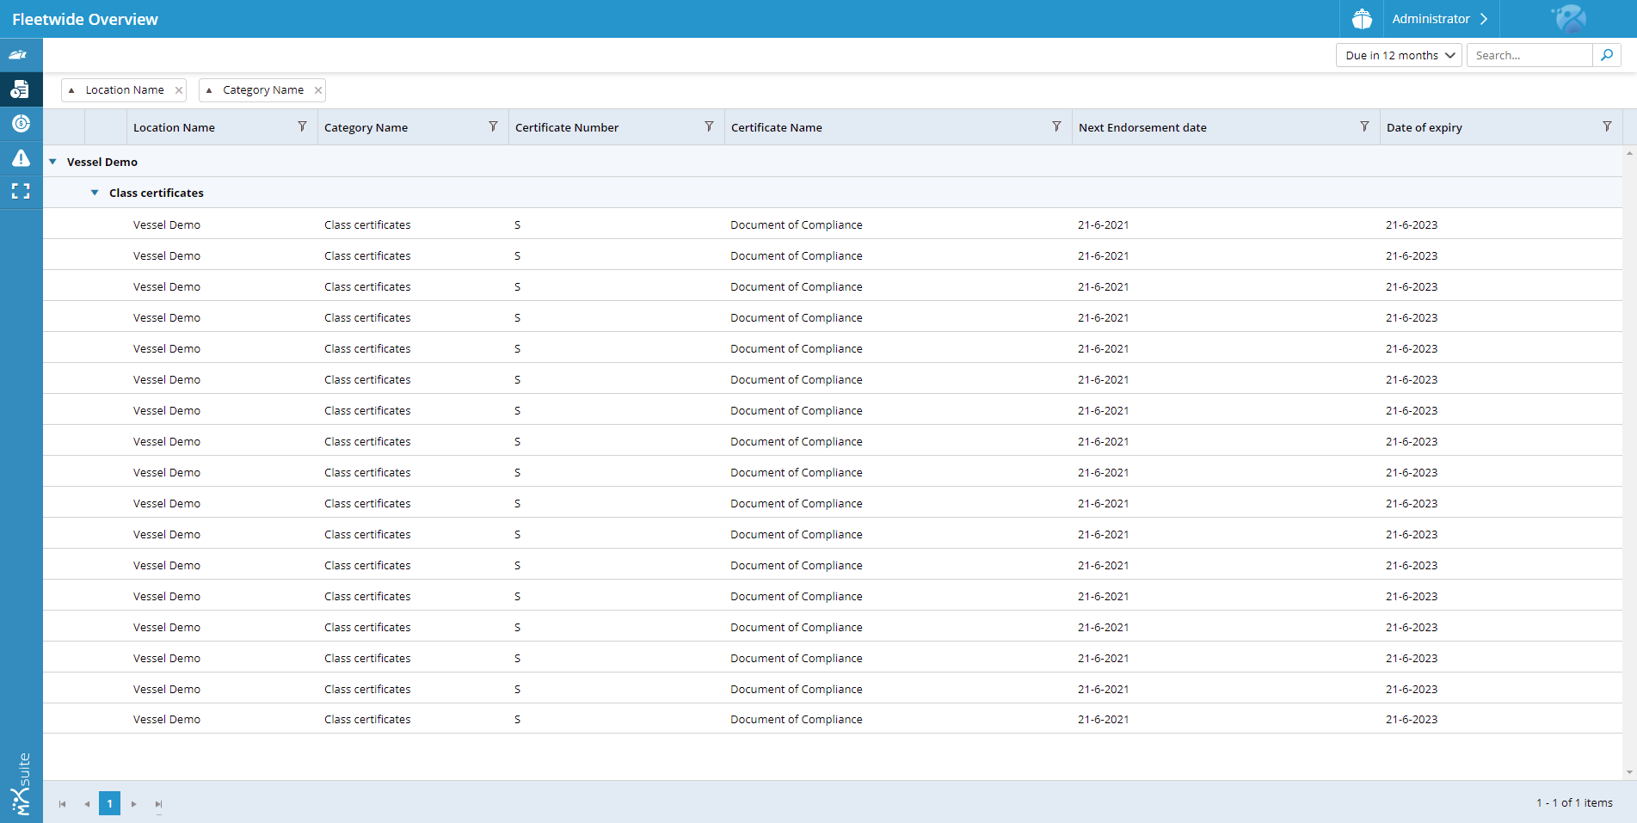Screen dimensions: 1637x823
Task: Open filter for Date of expiry column
Action: 1606,127
